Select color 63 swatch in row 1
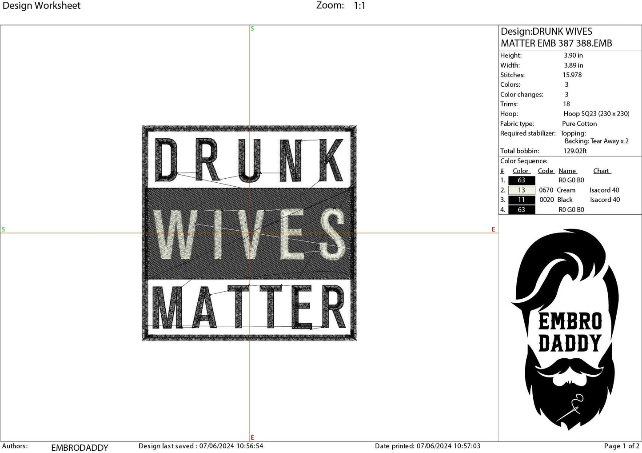This screenshot has height=453, width=642. pyautogui.click(x=521, y=180)
